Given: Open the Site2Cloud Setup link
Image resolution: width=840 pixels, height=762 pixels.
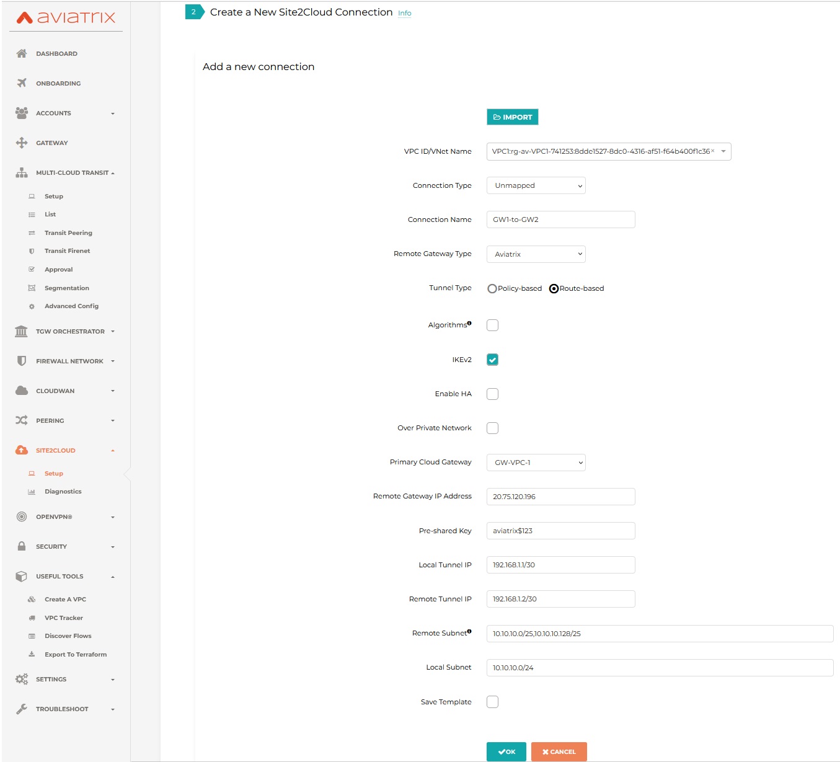Looking at the screenshot, I should point(54,474).
